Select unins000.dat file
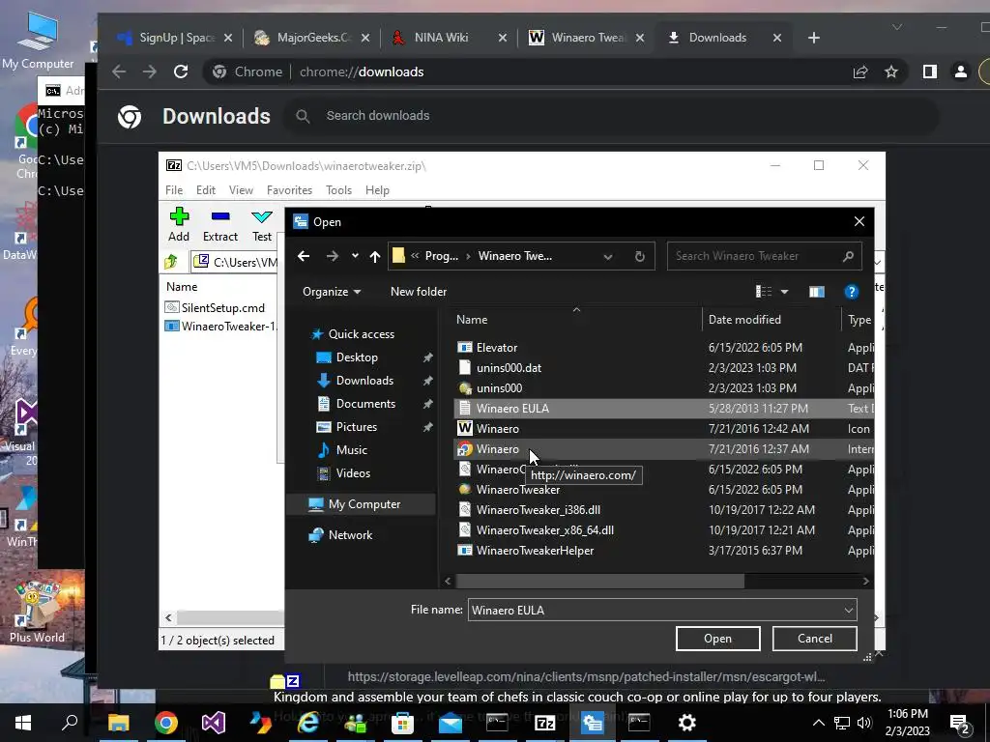Image resolution: width=990 pixels, height=742 pixels. (x=509, y=368)
